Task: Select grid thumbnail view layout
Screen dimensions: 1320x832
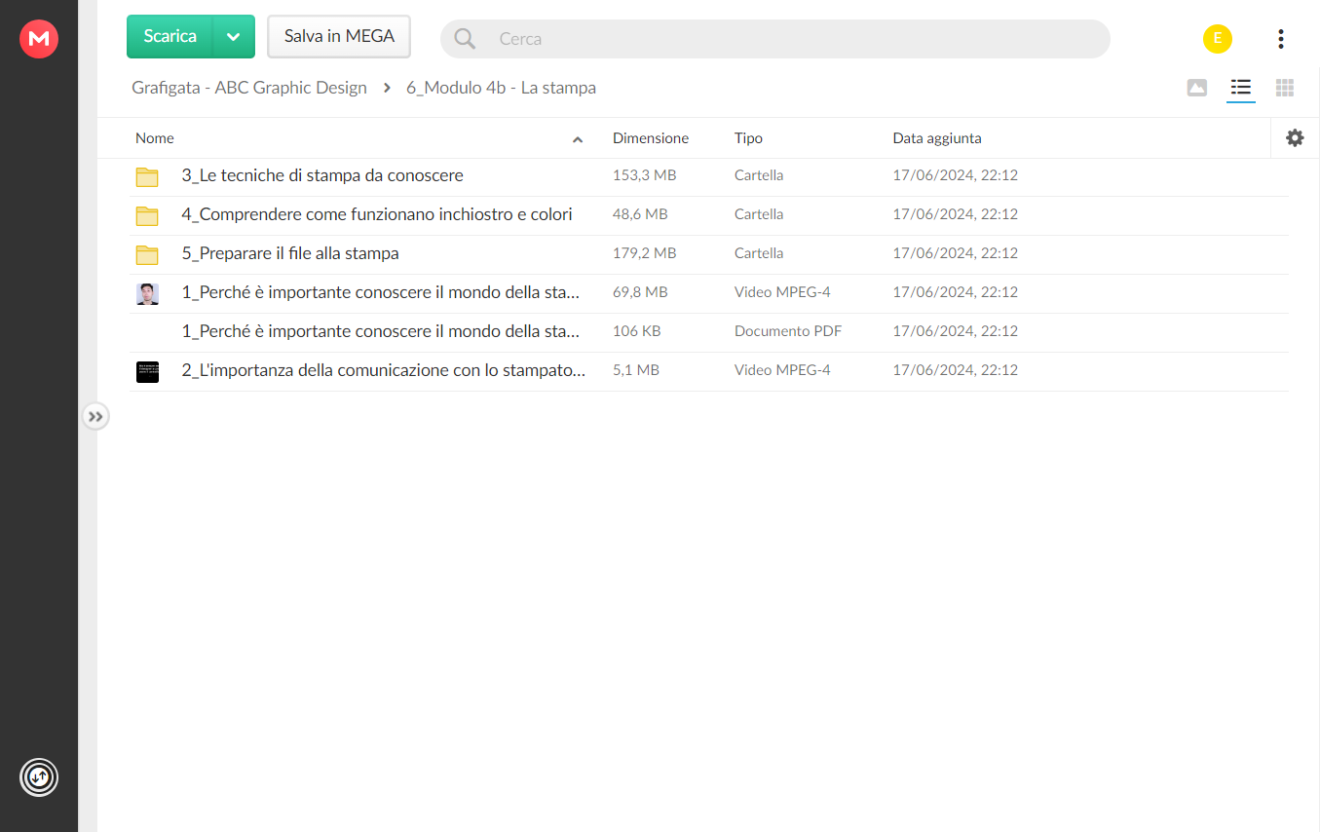Action: click(x=1285, y=88)
